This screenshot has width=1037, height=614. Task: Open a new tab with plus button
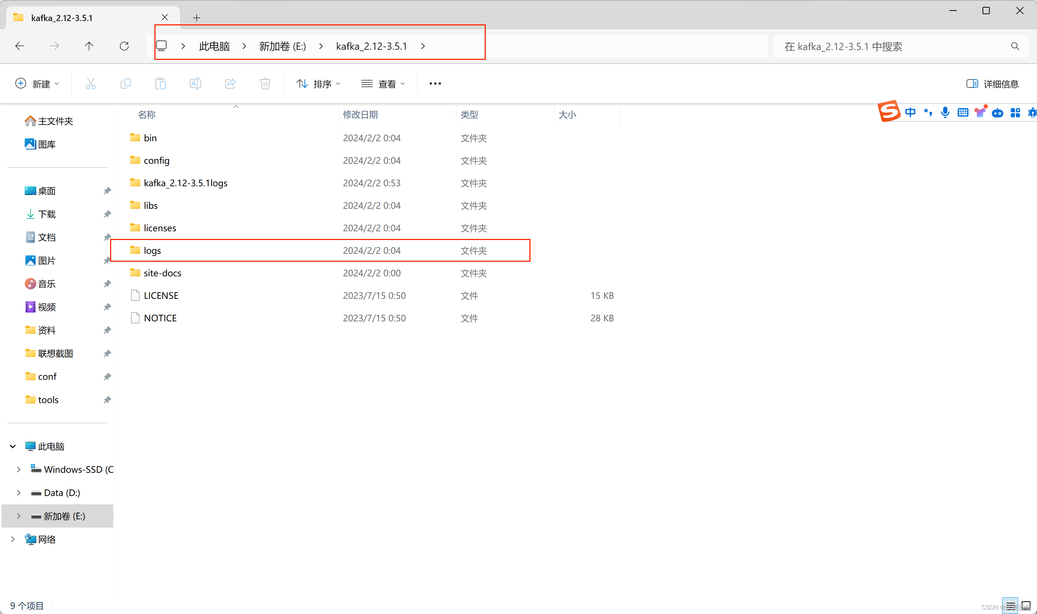[x=197, y=18]
